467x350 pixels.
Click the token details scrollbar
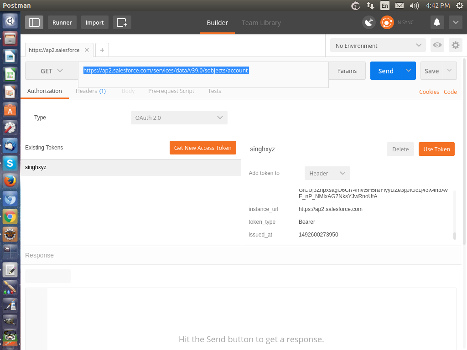click(x=455, y=236)
